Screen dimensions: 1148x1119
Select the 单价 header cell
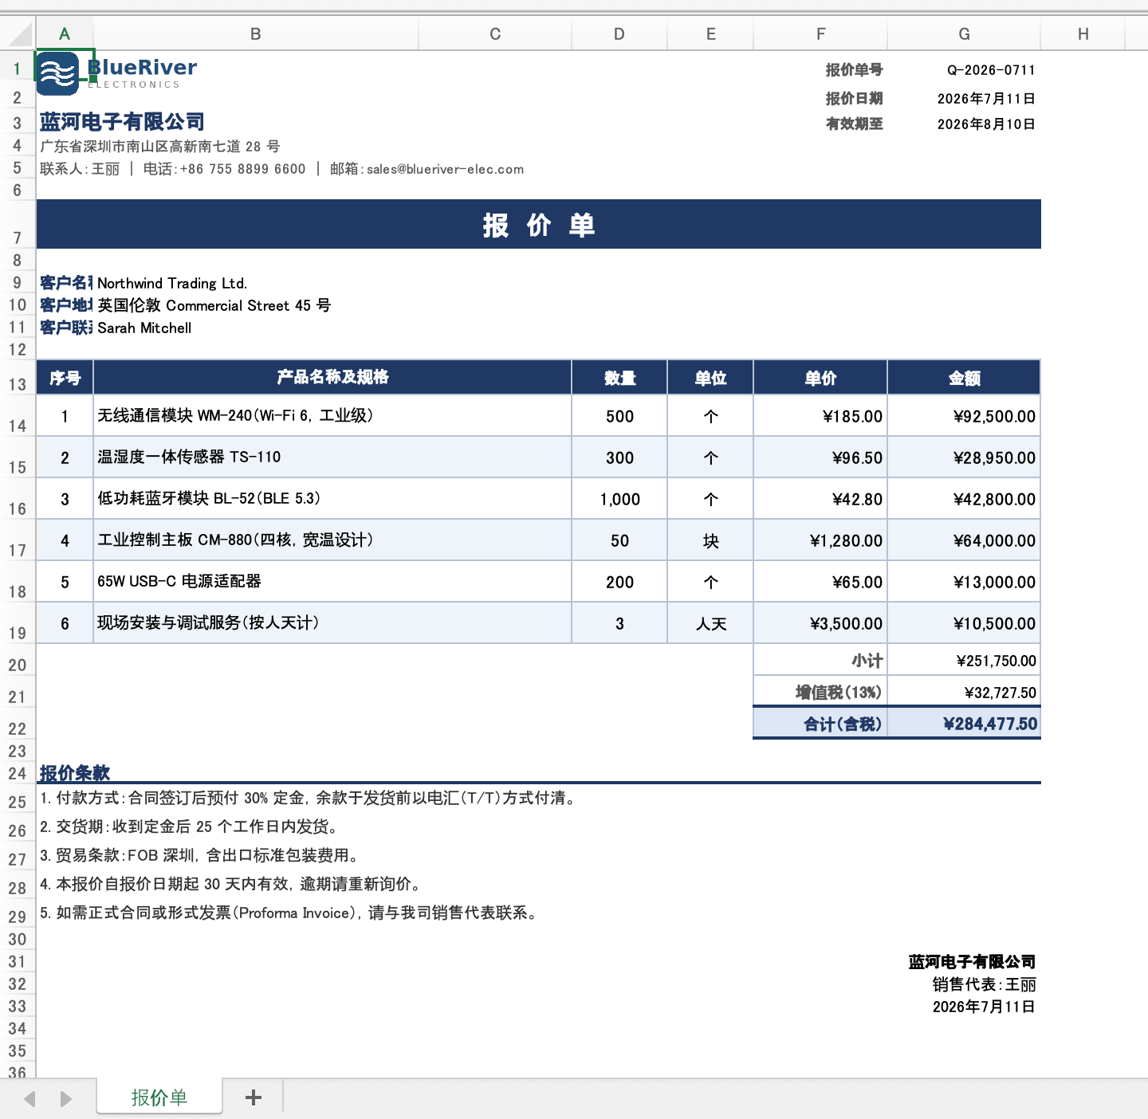click(x=820, y=377)
